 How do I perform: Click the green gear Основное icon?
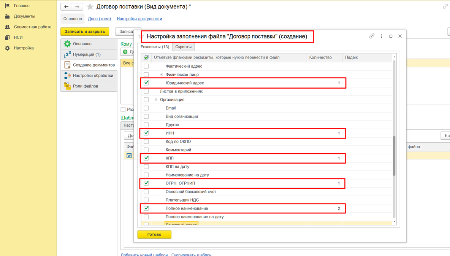coord(67,44)
